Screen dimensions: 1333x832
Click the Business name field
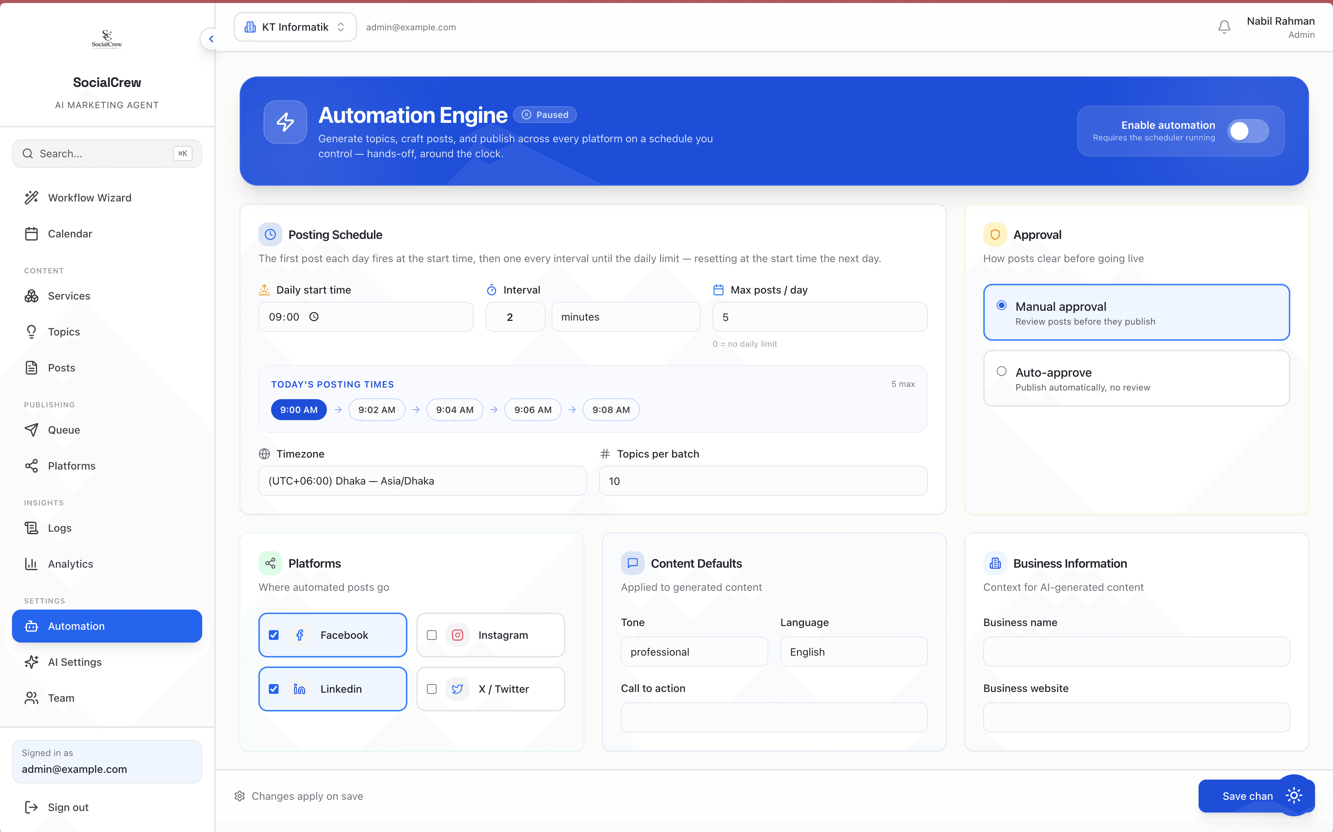coord(1136,652)
